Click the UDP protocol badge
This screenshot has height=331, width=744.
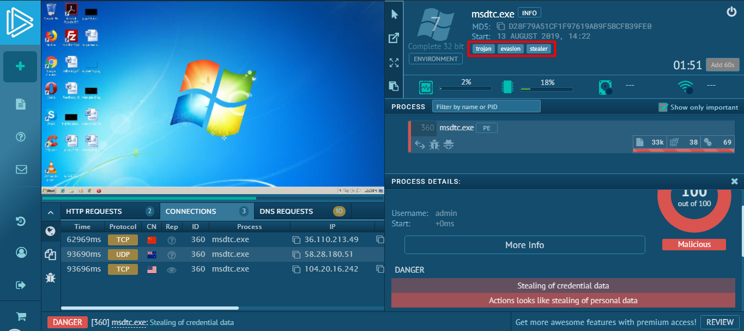coord(123,255)
